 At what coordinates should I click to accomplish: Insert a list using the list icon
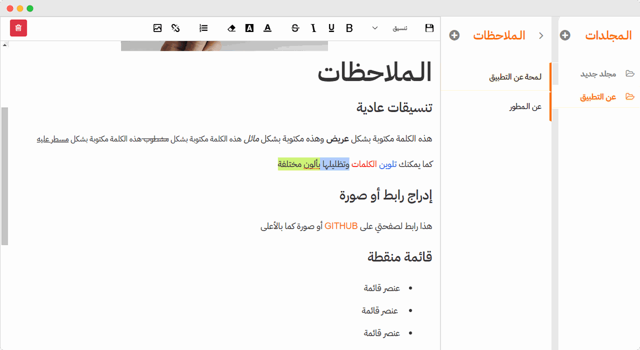click(203, 28)
